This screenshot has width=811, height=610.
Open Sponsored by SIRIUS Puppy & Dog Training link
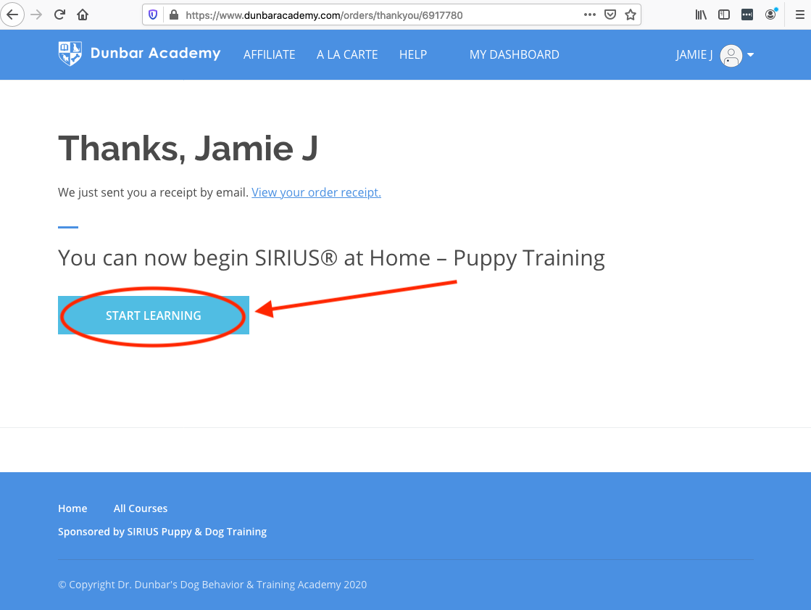click(162, 532)
